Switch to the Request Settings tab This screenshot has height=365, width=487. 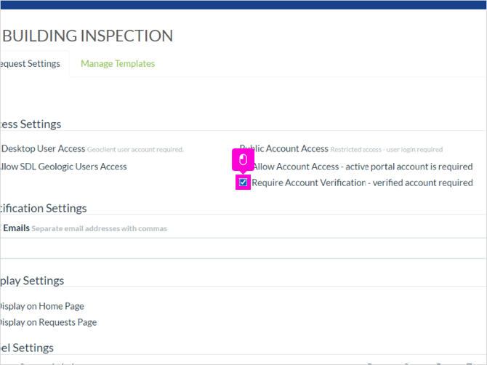[30, 64]
